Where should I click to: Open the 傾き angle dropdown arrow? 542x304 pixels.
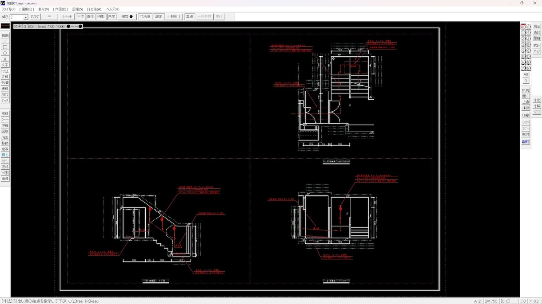click(x=26, y=17)
